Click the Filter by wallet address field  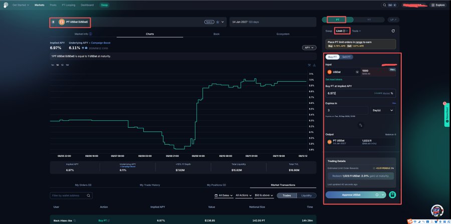pyautogui.click(x=71, y=195)
